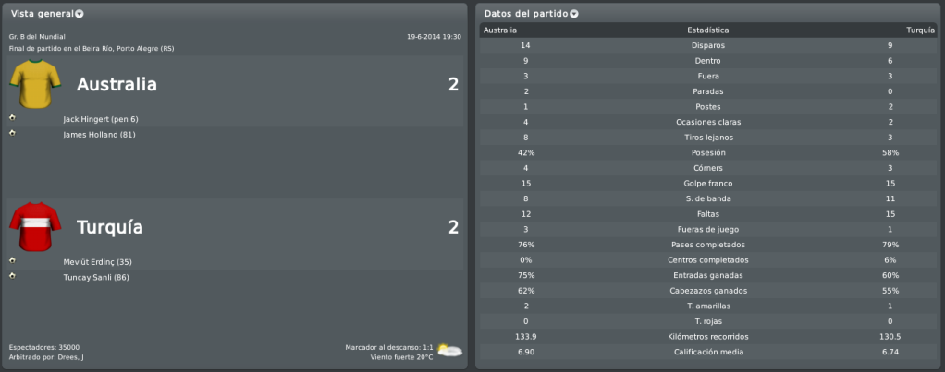This screenshot has height=372, width=945.
Task: Click the Estadística column header
Action: tap(708, 30)
